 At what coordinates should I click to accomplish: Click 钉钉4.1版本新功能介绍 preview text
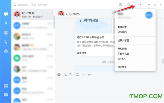[x=33, y=17]
